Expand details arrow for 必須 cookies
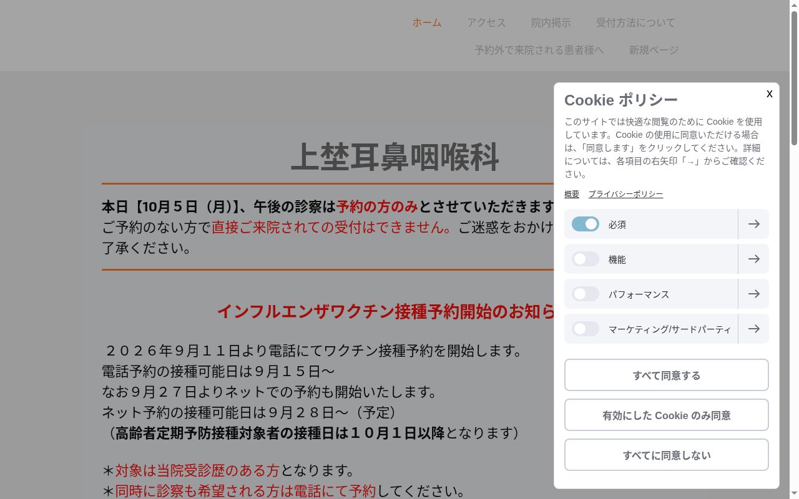This screenshot has height=499, width=799. coord(753,224)
